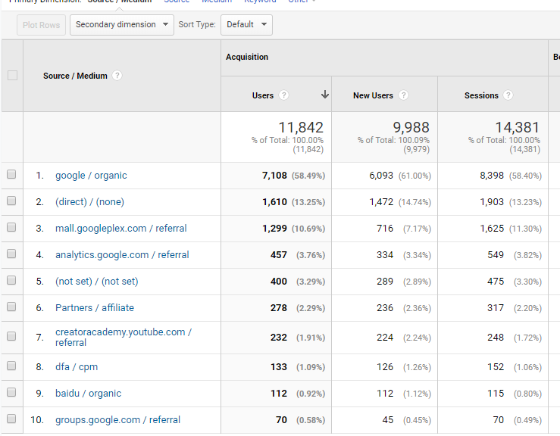Check the (not set) / (not set) checkbox

coord(11,280)
